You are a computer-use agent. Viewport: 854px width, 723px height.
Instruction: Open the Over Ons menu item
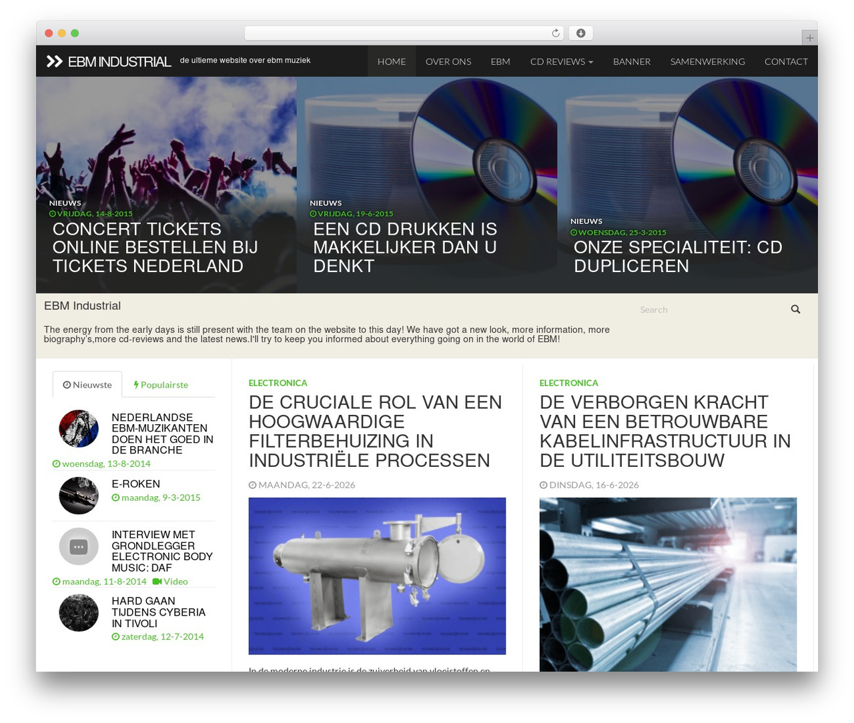pyautogui.click(x=448, y=61)
